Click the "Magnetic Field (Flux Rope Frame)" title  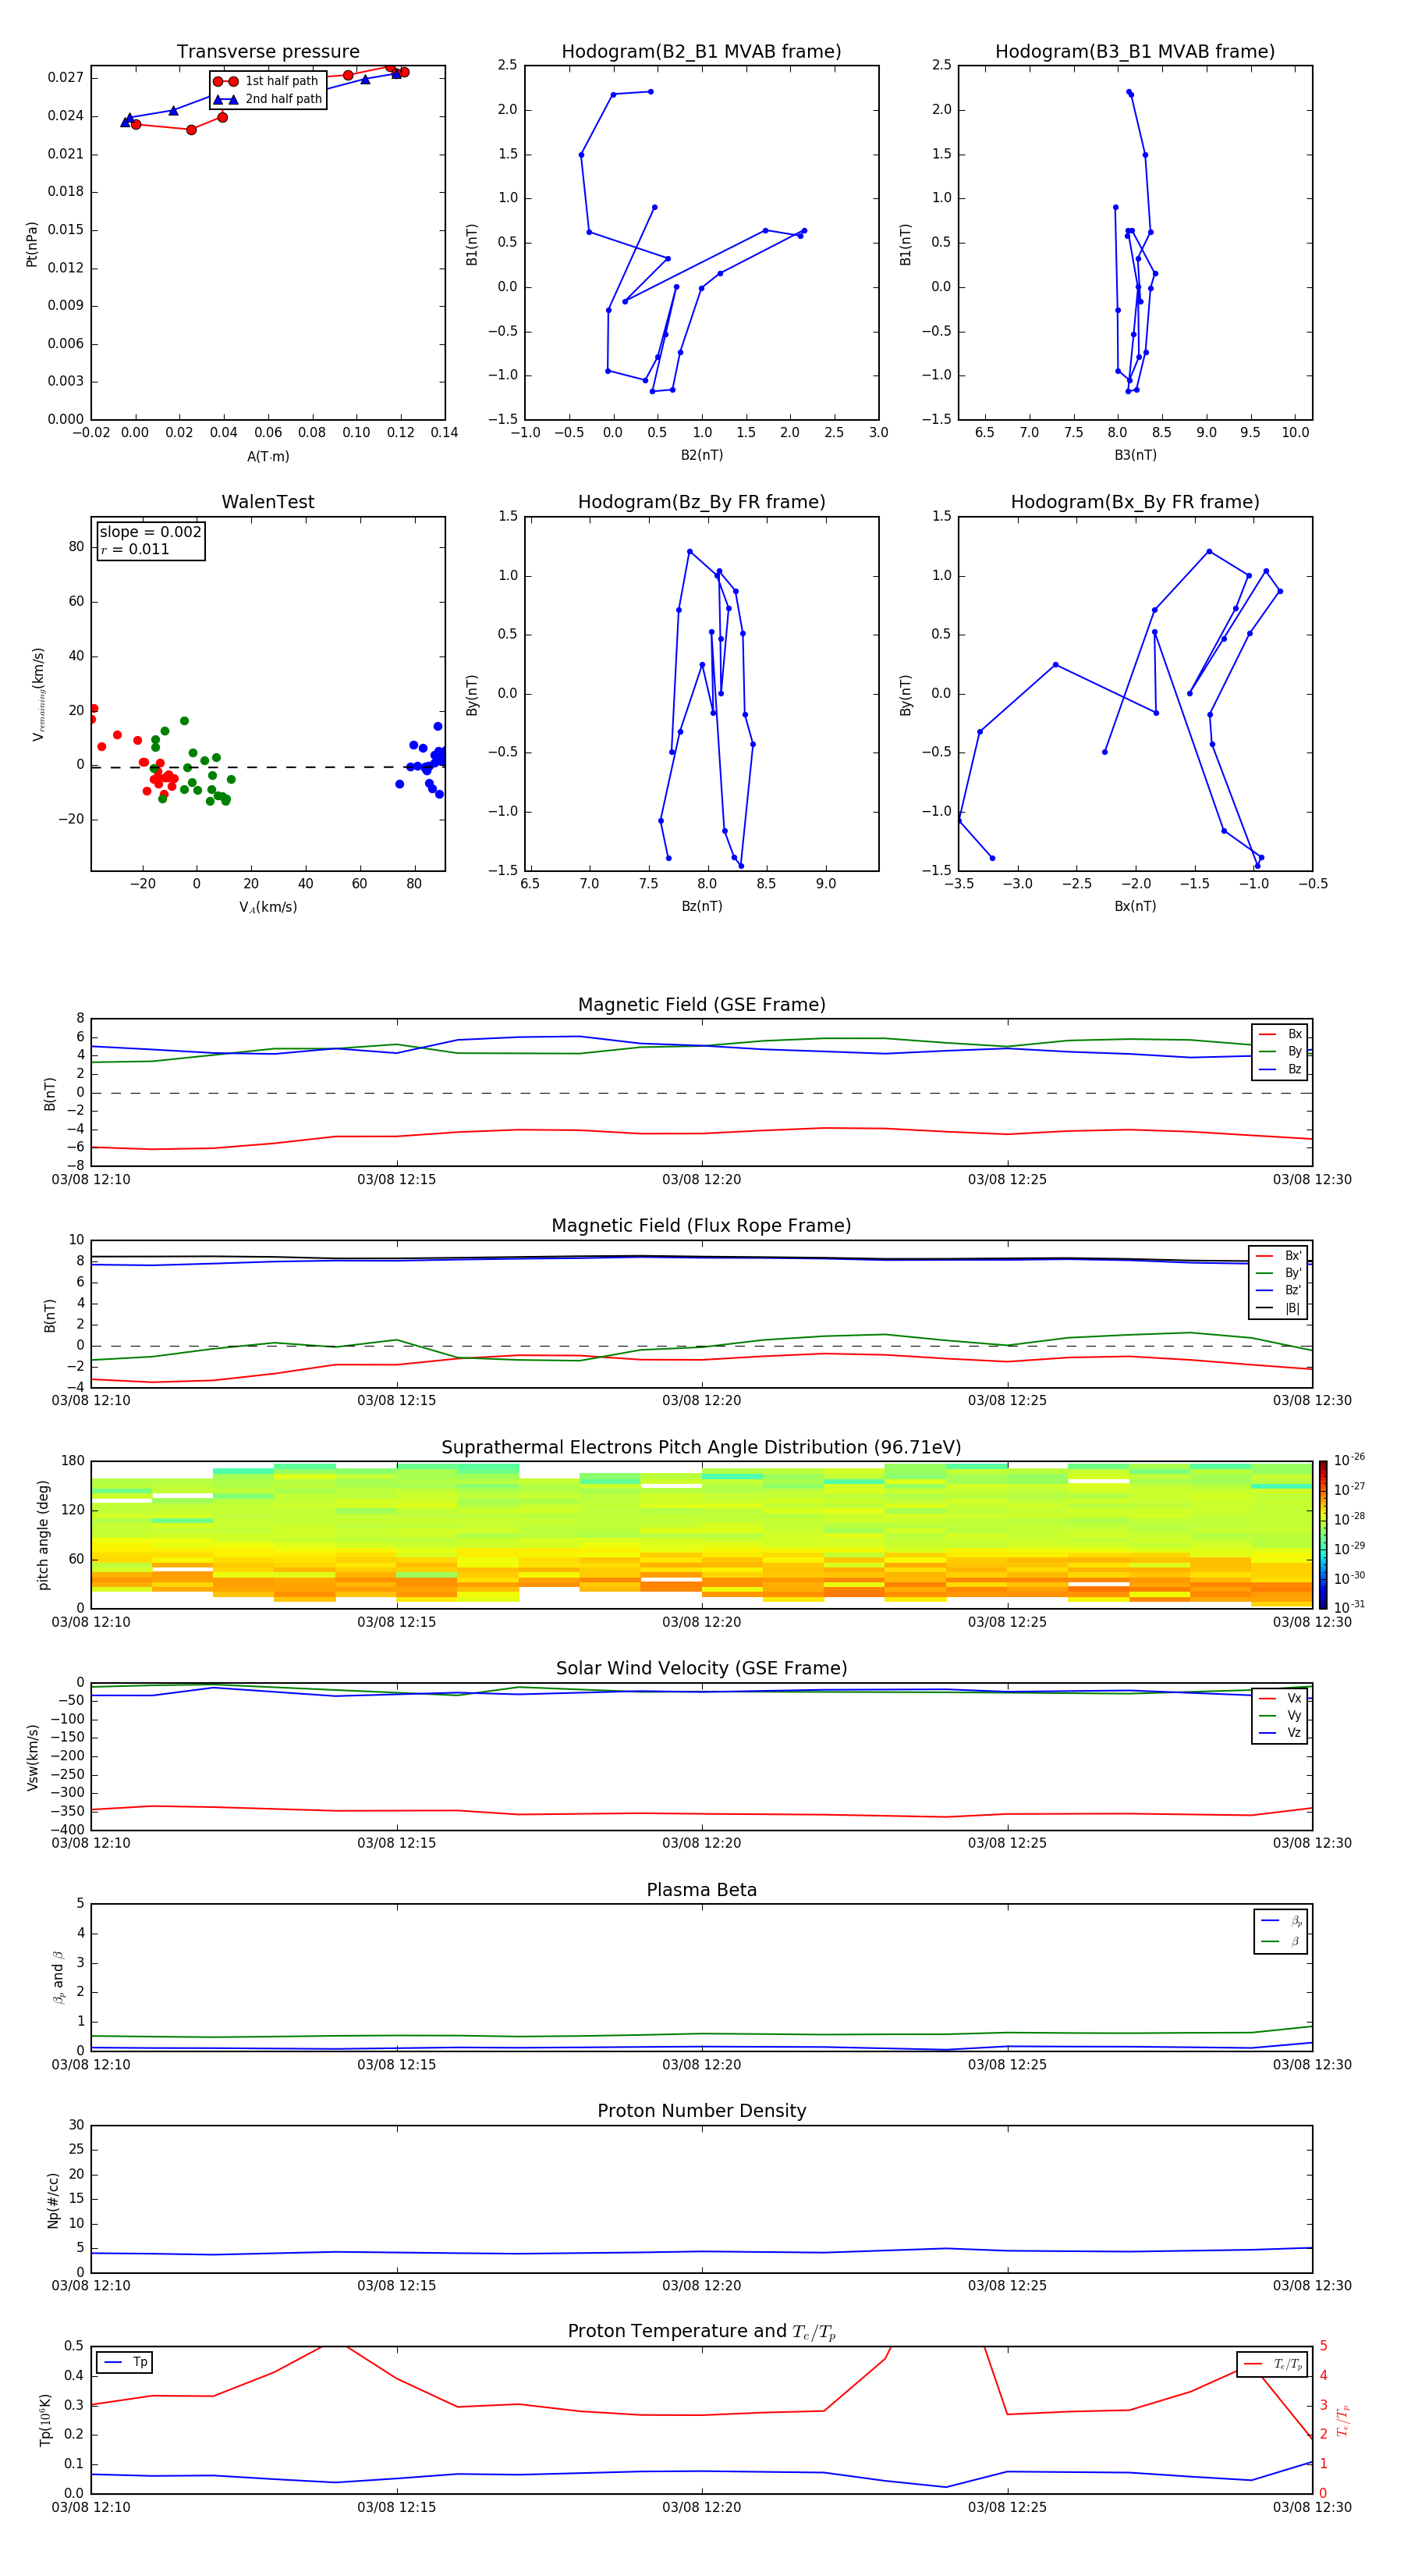pyautogui.click(x=701, y=1226)
